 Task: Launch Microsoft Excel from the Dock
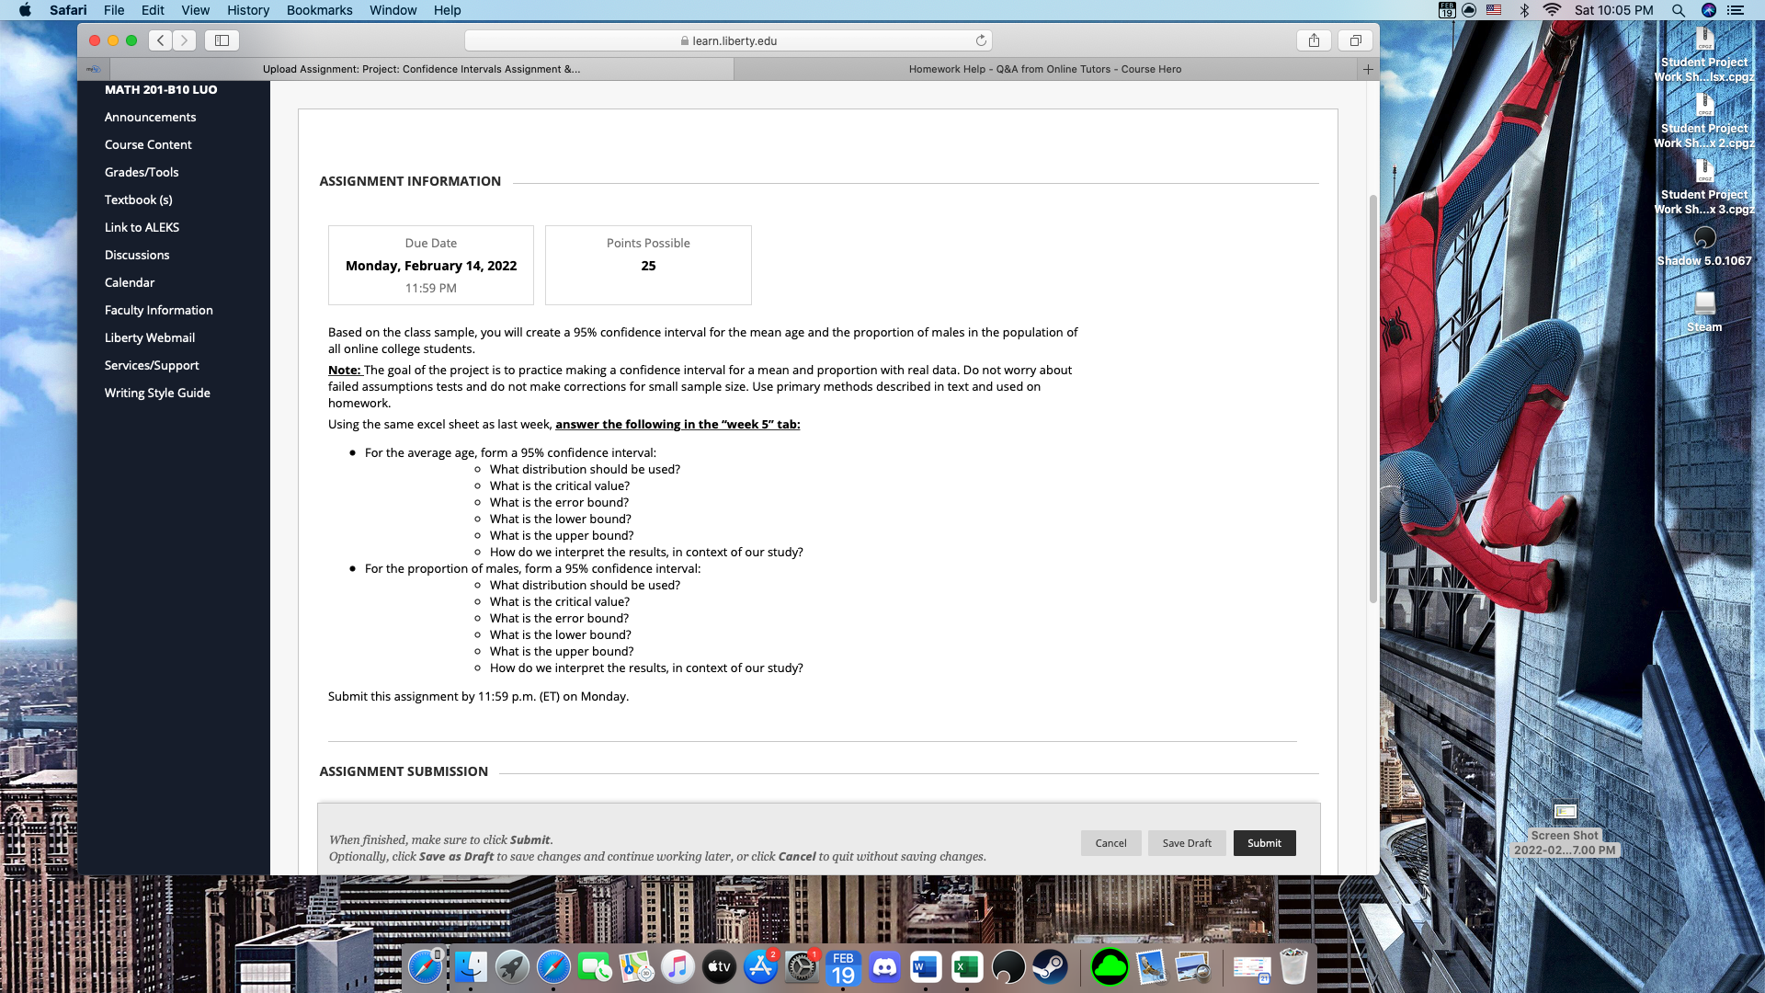tap(965, 966)
